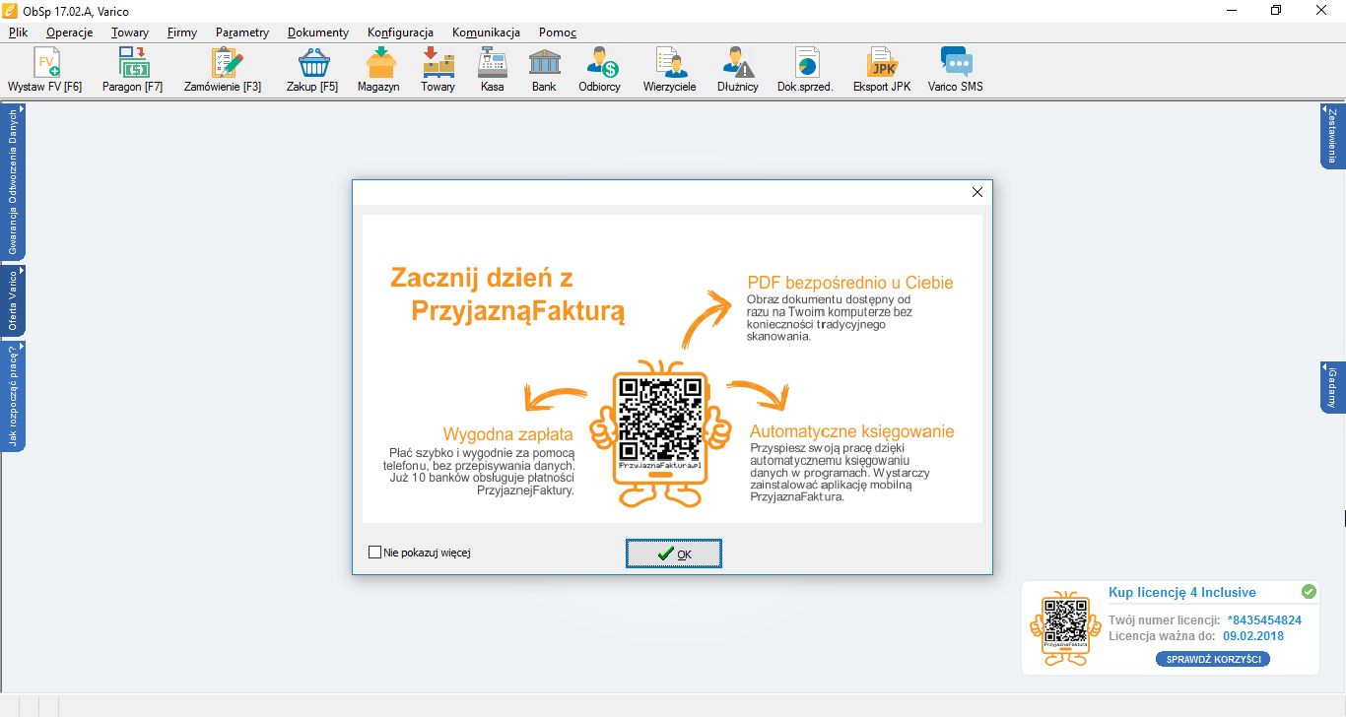Click 'Zacznij dzień z PrzyjaznąFakturą' headline
Screen dimensions: 1346x717
[x=507, y=294]
